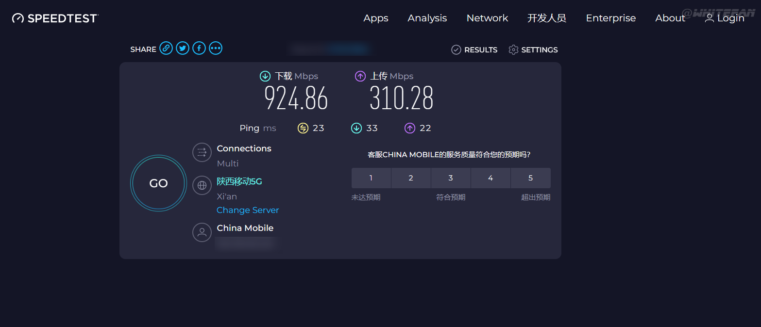Click the upload ping icon beside 22

coord(410,128)
